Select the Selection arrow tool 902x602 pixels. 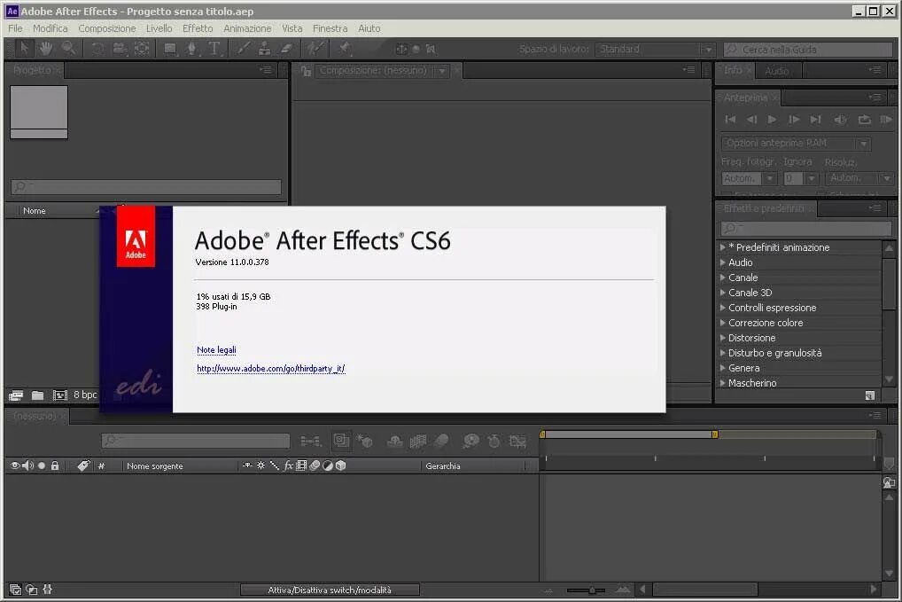point(24,49)
